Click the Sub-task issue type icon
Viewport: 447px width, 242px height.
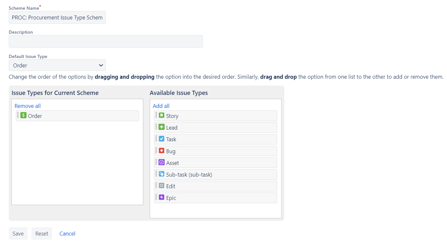(161, 174)
